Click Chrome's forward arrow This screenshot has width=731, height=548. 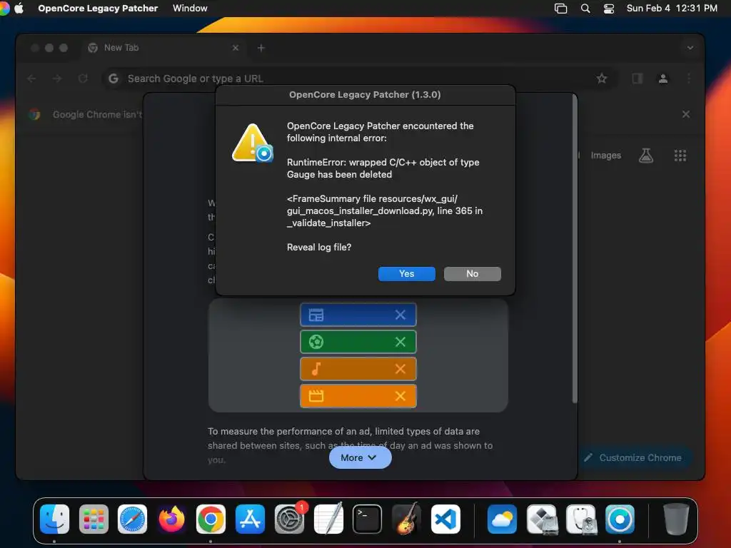pos(57,78)
